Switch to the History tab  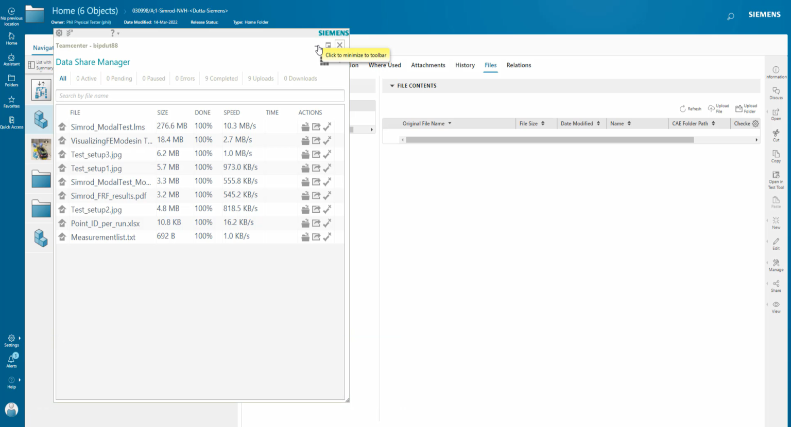tap(465, 65)
